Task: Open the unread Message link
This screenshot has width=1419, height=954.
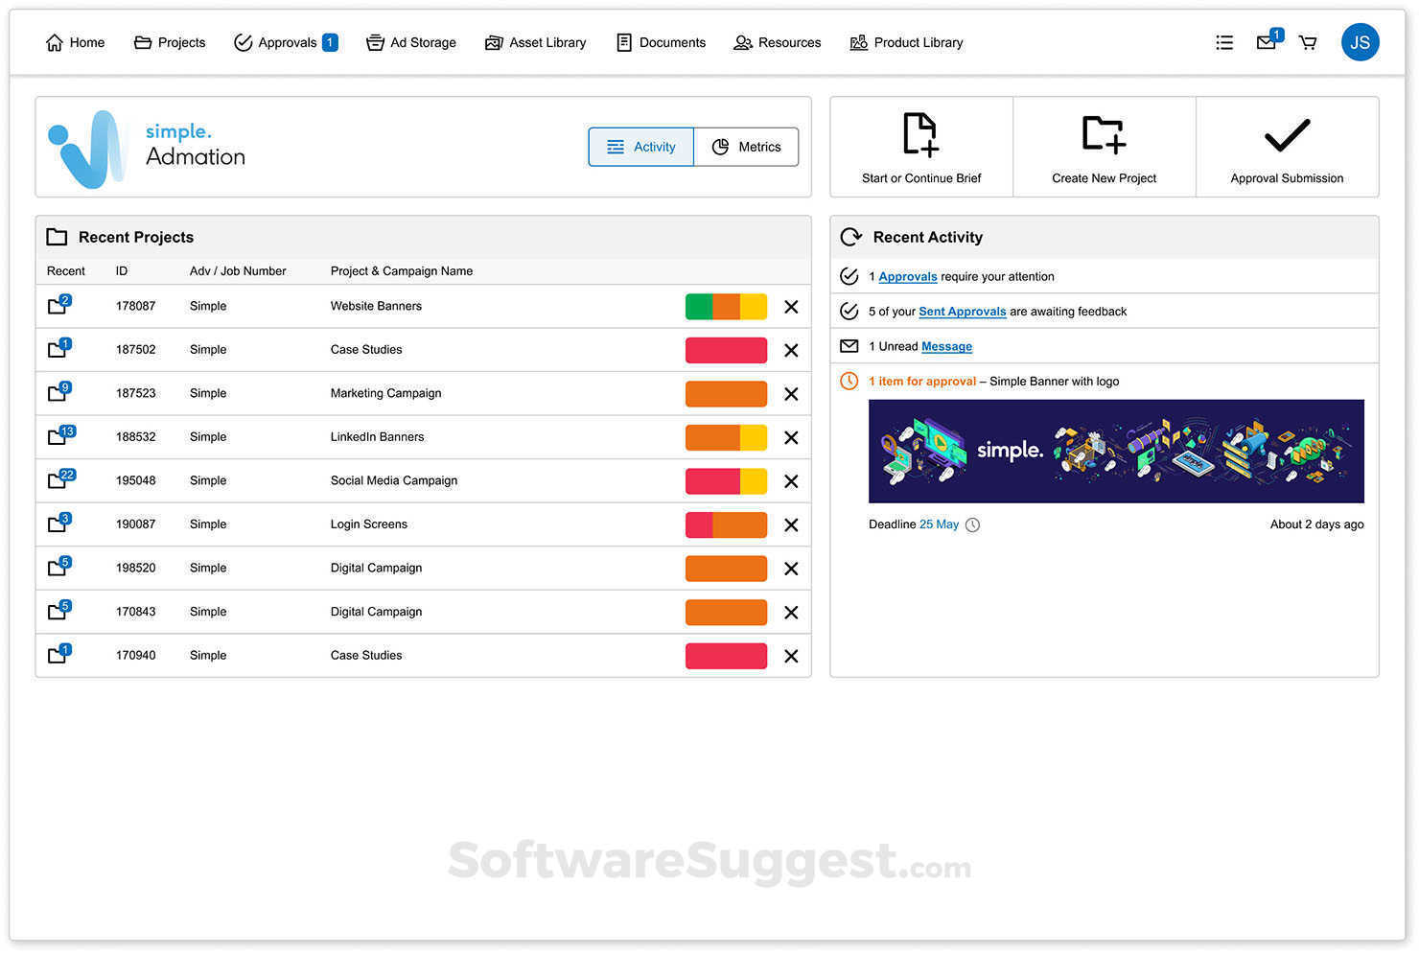Action: (946, 346)
